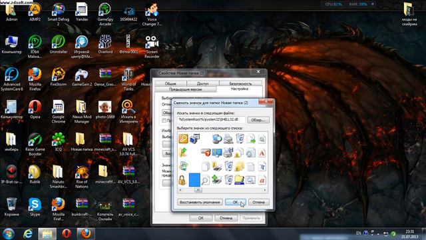Choose the printer with floppy disk icon
This screenshot has width=426, height=240.
coord(228,153)
